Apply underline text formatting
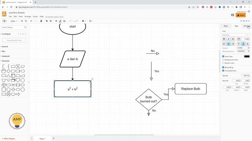252x141 pixels. point(233,39)
